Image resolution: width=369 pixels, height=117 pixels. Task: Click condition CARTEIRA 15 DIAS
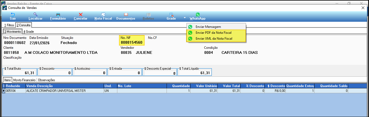[x=240, y=53]
